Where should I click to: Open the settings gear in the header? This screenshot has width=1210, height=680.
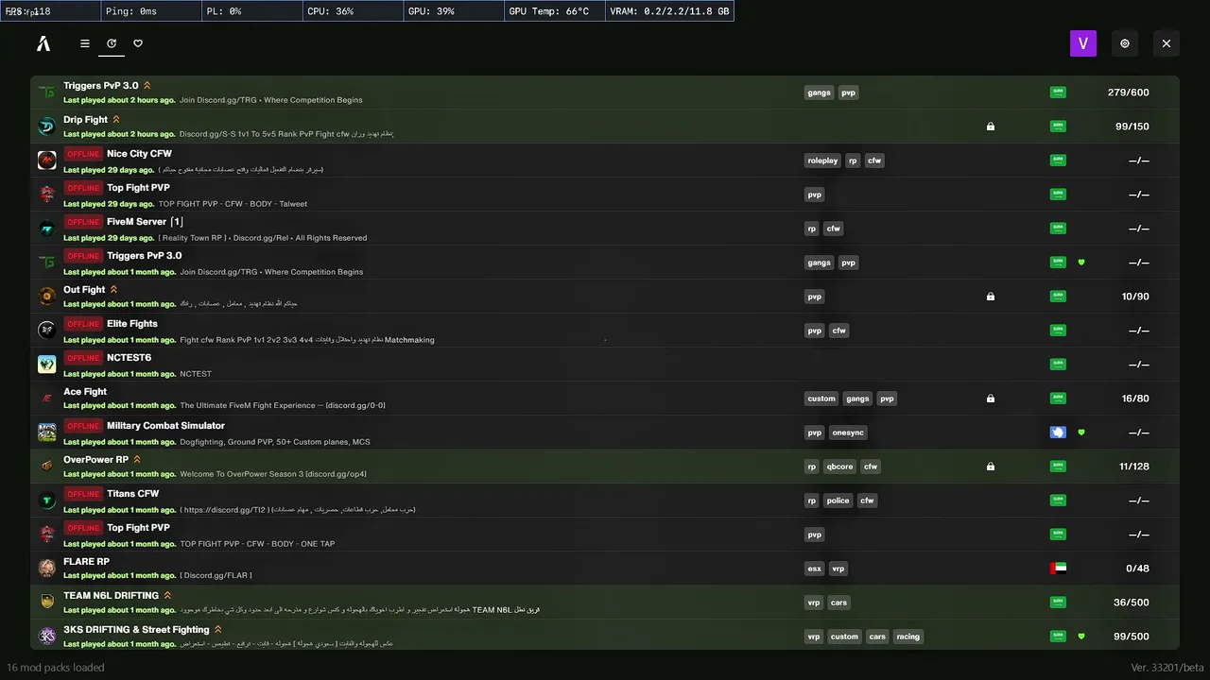click(1125, 43)
